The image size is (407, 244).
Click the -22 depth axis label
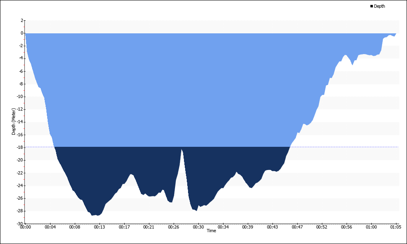(x=20, y=173)
